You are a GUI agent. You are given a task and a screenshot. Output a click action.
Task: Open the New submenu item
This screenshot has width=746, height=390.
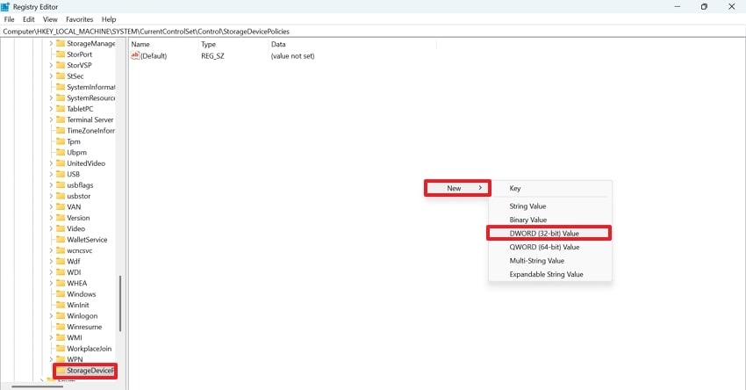[457, 188]
